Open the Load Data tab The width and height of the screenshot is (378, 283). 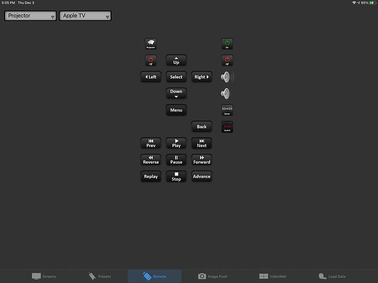click(x=332, y=276)
